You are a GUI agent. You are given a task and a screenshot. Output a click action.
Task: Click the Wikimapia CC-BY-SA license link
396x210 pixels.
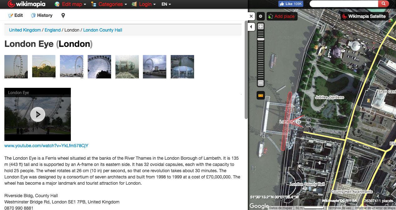pyautogui.click(x=340, y=201)
